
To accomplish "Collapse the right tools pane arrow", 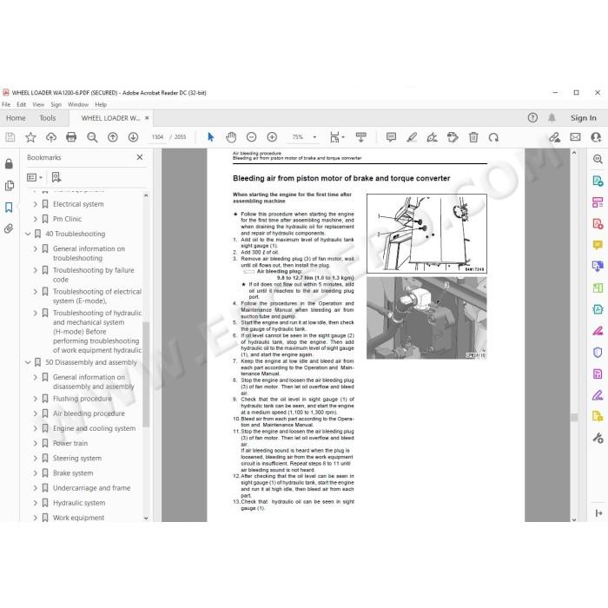I will point(598,513).
